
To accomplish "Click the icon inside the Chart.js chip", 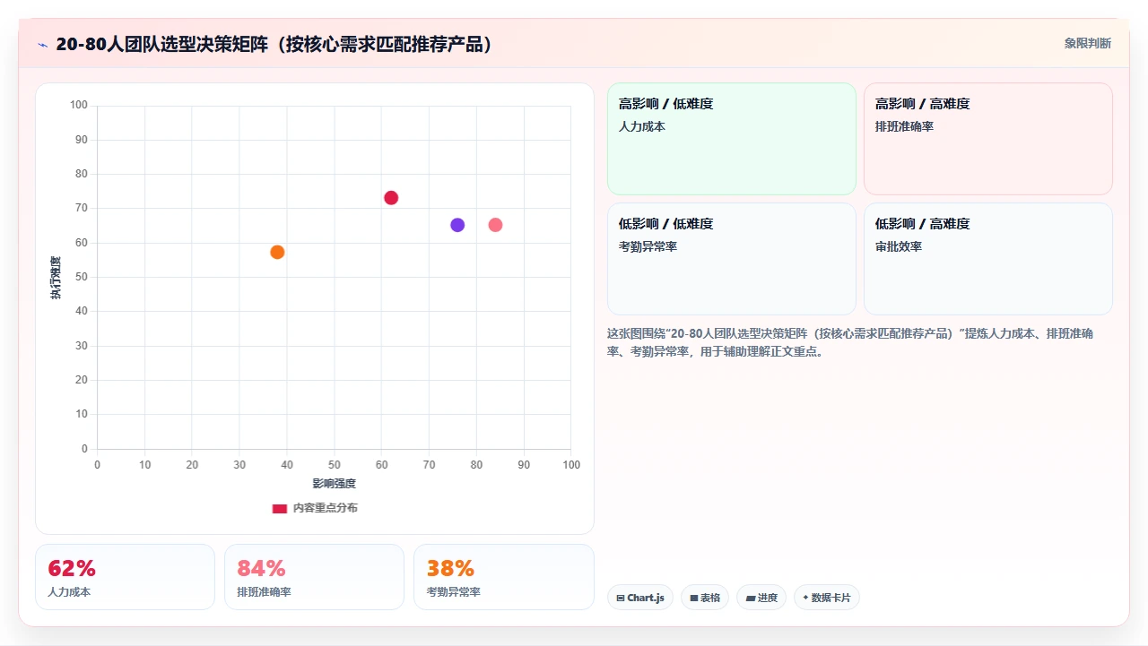I will coord(621,598).
